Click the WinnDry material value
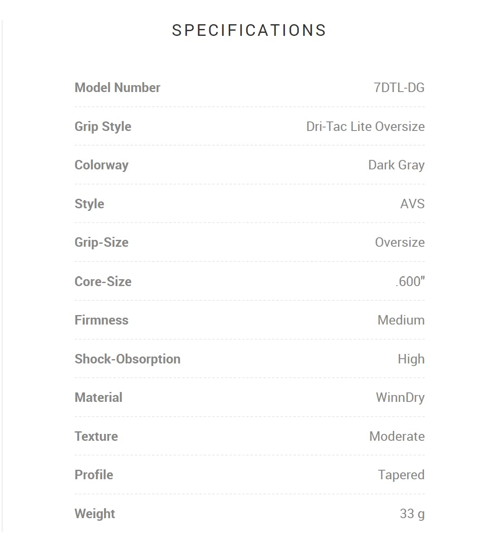The width and height of the screenshot is (490, 551). [400, 398]
